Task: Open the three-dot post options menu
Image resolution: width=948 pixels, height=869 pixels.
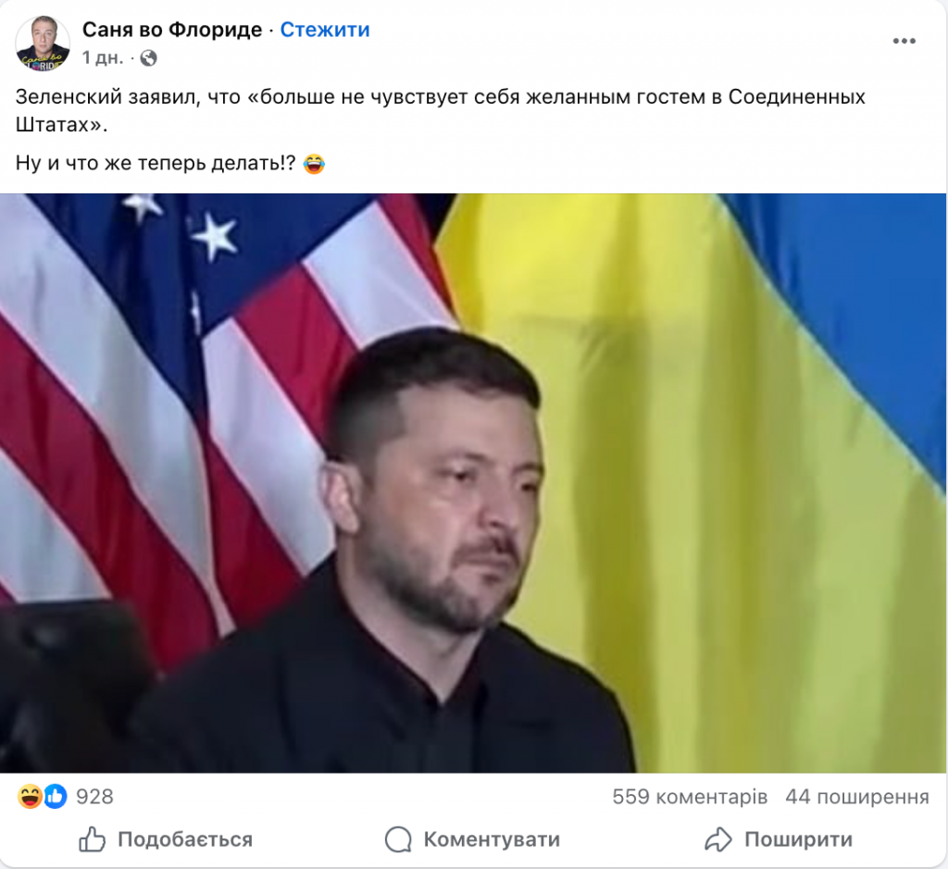Action: tap(904, 41)
